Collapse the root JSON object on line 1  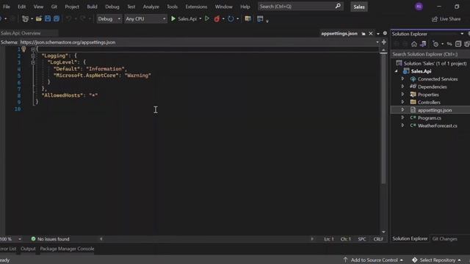point(33,49)
